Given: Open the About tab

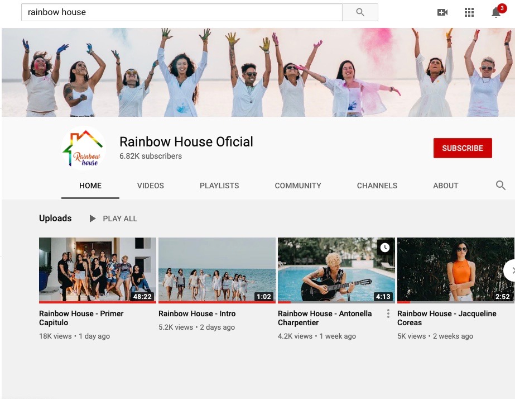Looking at the screenshot, I should [446, 186].
